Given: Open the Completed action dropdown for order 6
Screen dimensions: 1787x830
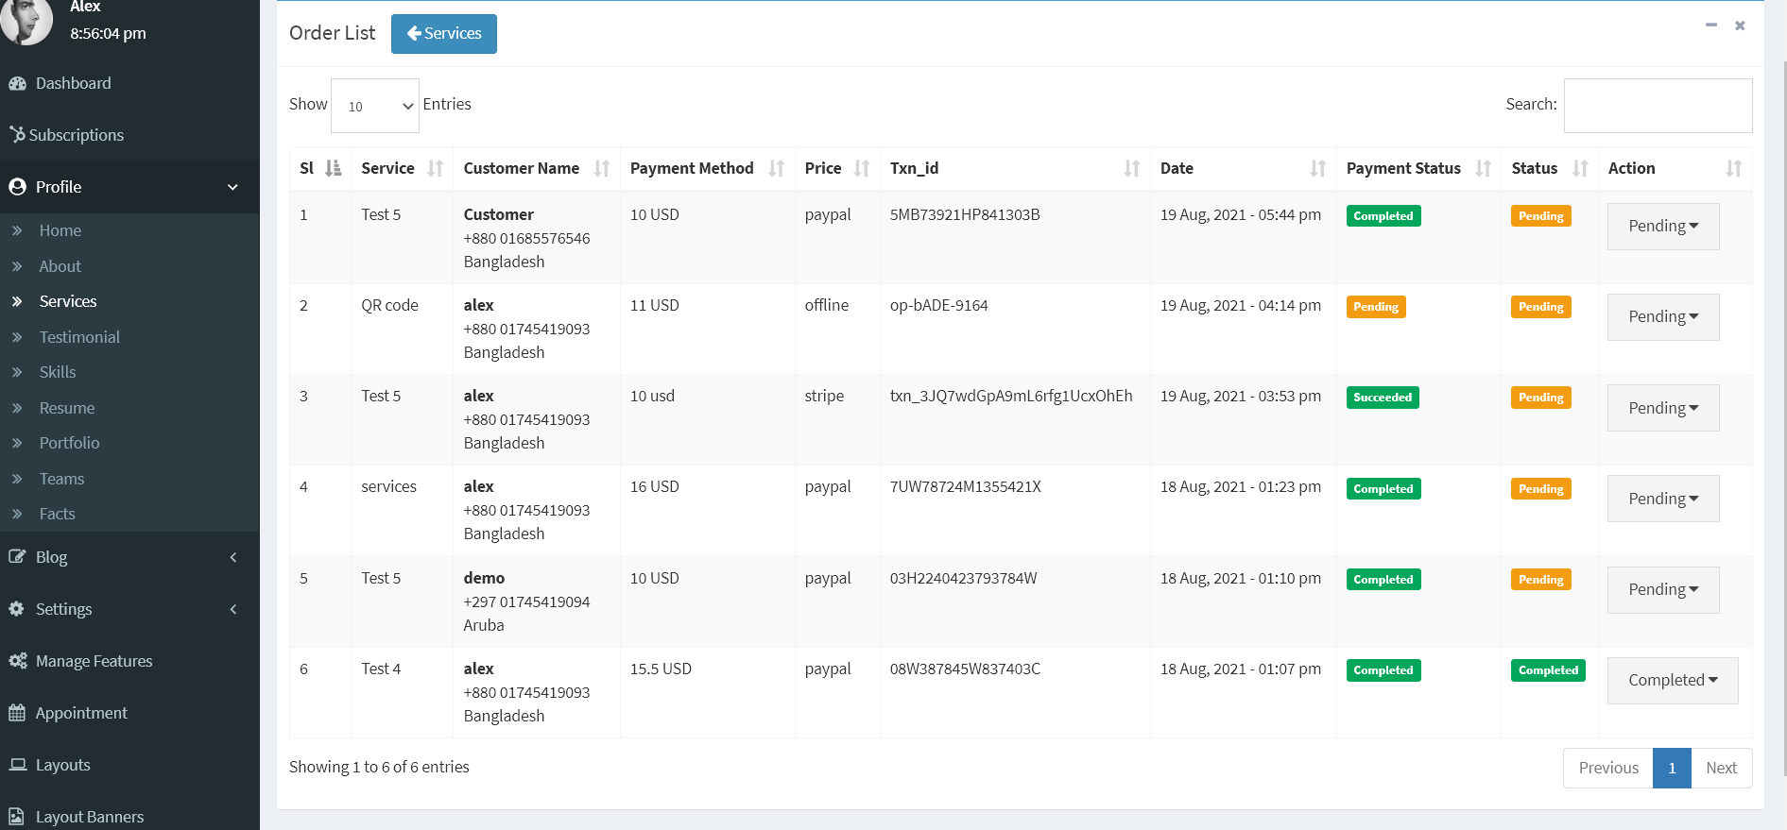Looking at the screenshot, I should coord(1672,680).
